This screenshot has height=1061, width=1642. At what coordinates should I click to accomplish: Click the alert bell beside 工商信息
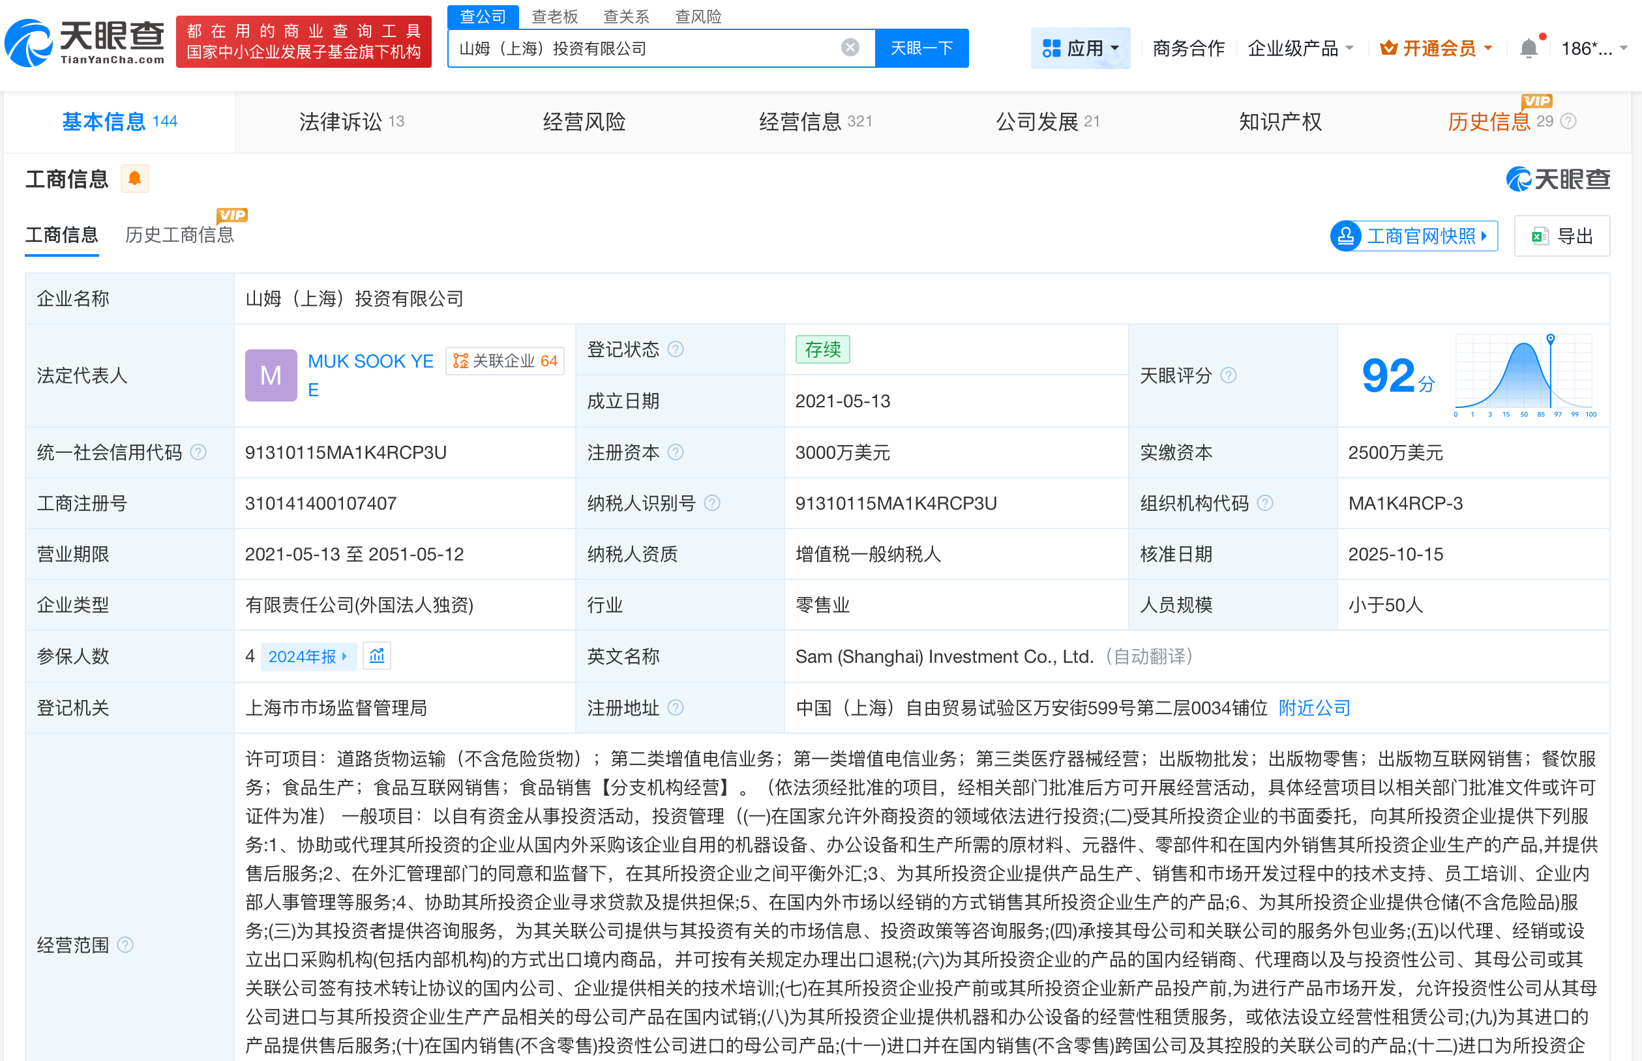135,179
